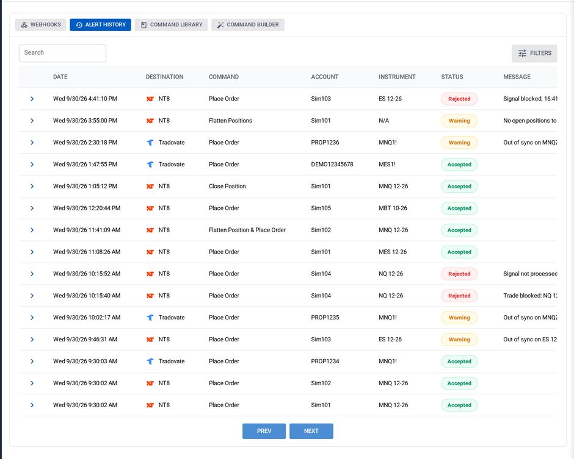Click NT8 icon in Flatten Positions row
The height and width of the screenshot is (459, 574).
pyautogui.click(x=150, y=121)
